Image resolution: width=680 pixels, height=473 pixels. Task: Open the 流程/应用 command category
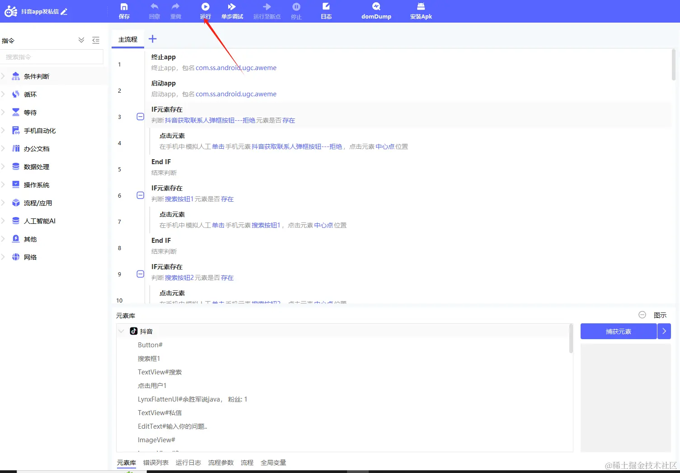pyautogui.click(x=54, y=203)
